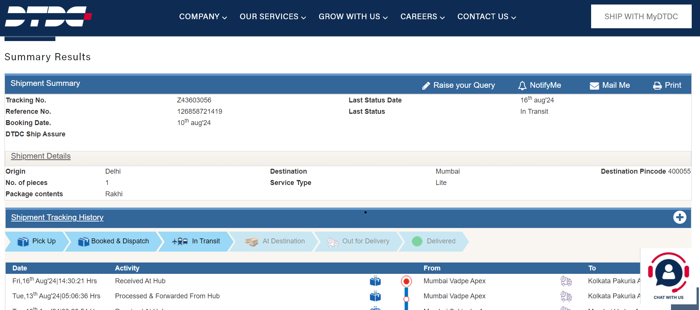This screenshot has width=700, height=310.
Task: Open the Chat With Us widget
Action: click(x=669, y=276)
